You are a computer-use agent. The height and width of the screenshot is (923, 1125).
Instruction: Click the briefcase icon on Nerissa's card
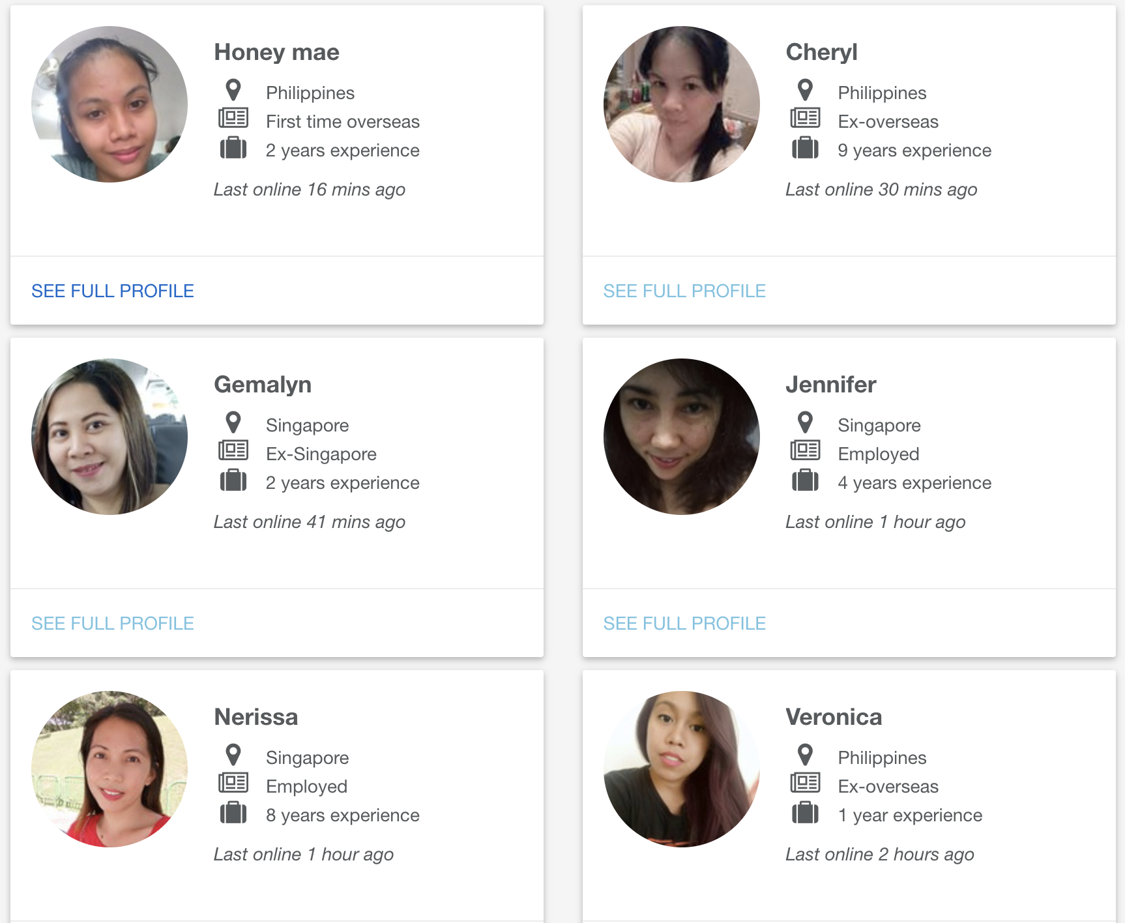coord(233,813)
